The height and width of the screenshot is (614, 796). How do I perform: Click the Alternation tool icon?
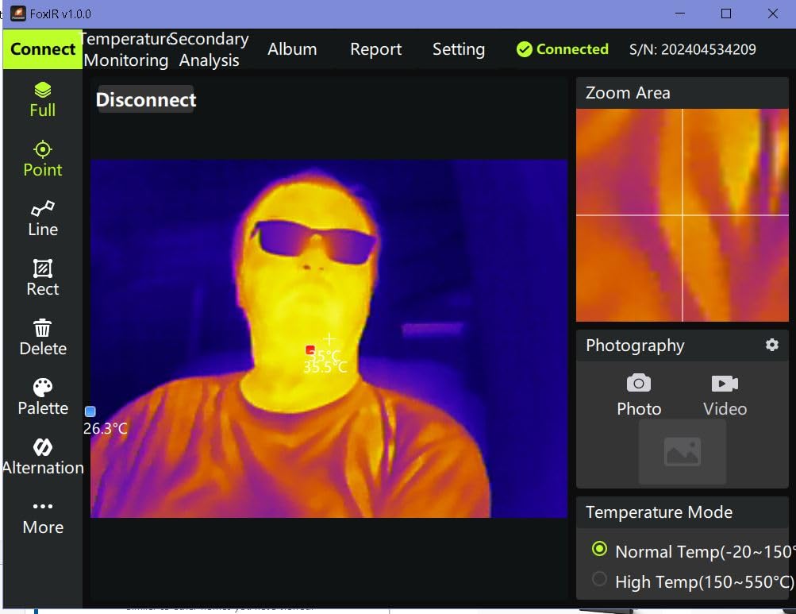[42, 453]
